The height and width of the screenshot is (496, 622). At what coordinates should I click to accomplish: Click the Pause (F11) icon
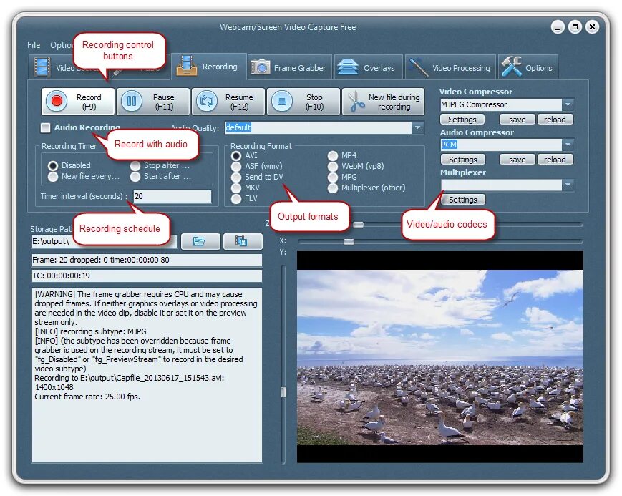point(132,101)
